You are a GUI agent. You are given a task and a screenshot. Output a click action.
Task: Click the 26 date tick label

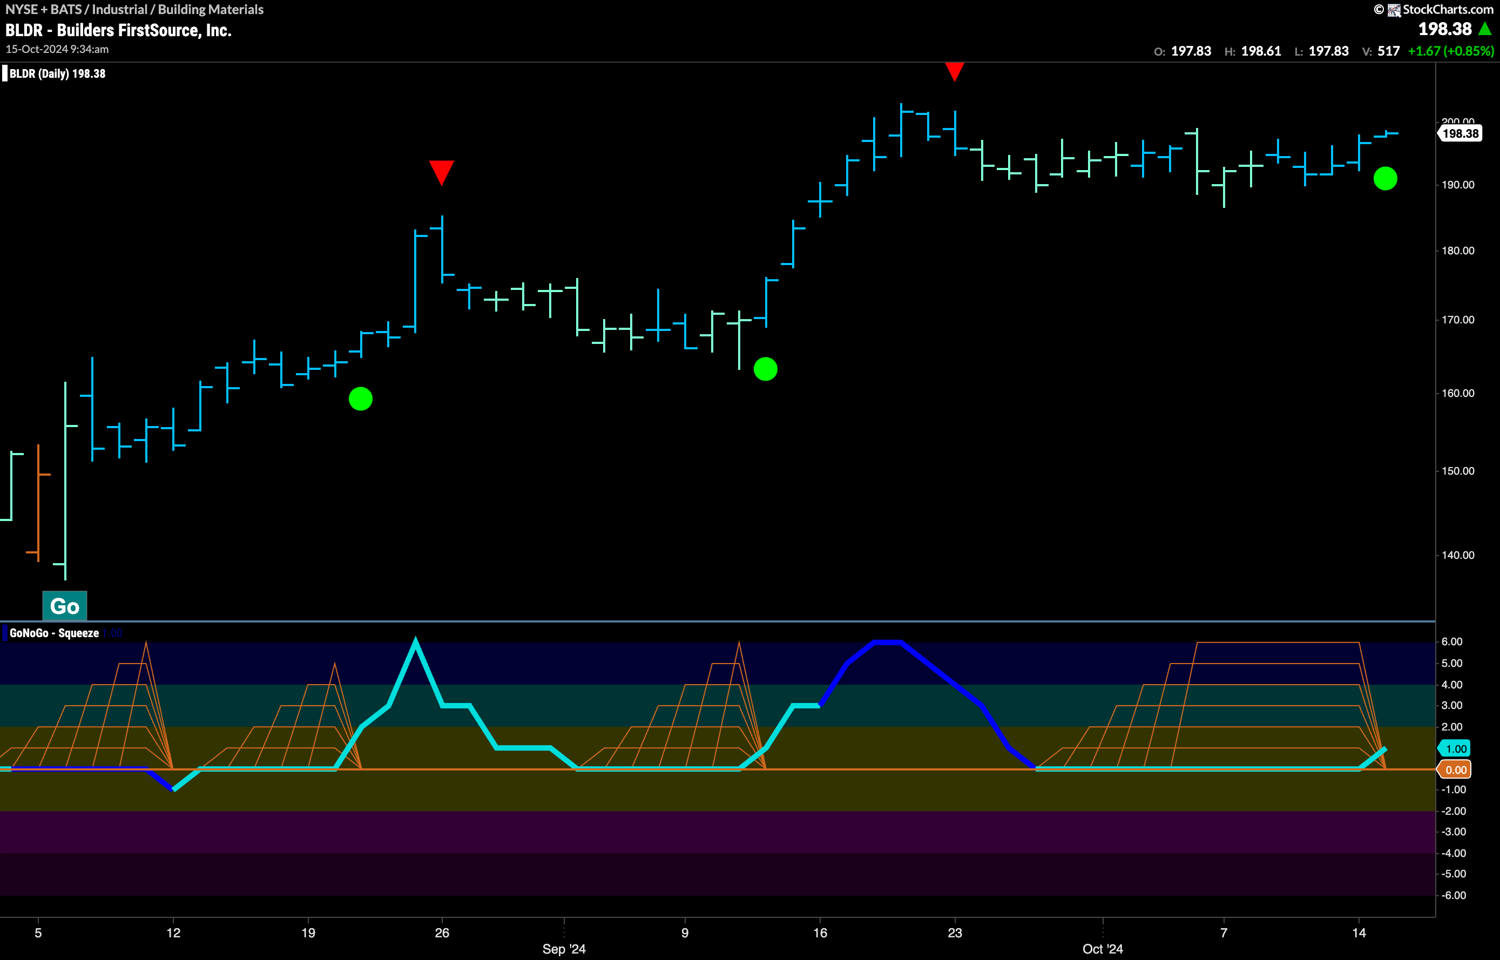(442, 932)
